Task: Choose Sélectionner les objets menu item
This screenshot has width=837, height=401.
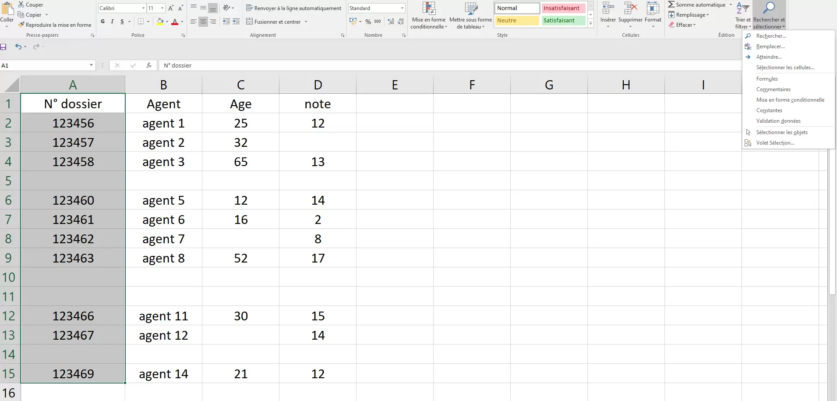Action: 782,132
